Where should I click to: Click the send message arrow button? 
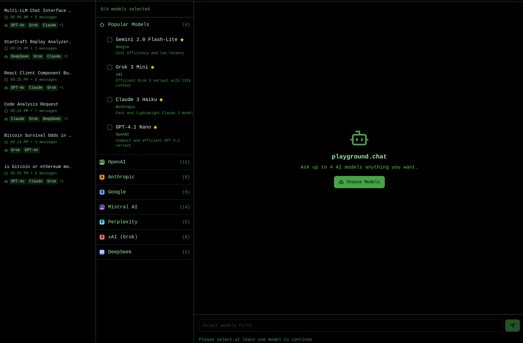point(512,326)
